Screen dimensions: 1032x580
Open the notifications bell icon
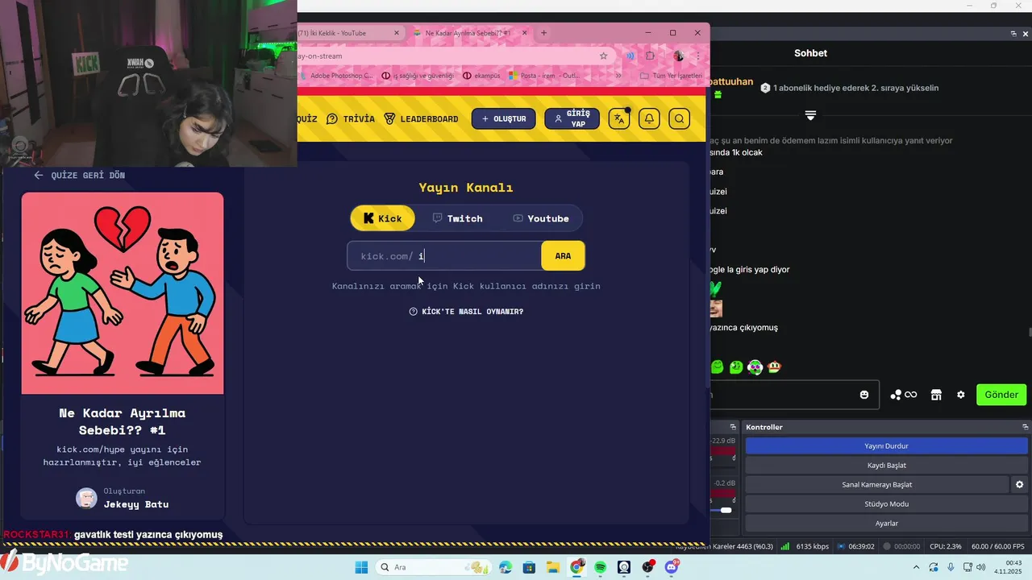click(x=649, y=118)
